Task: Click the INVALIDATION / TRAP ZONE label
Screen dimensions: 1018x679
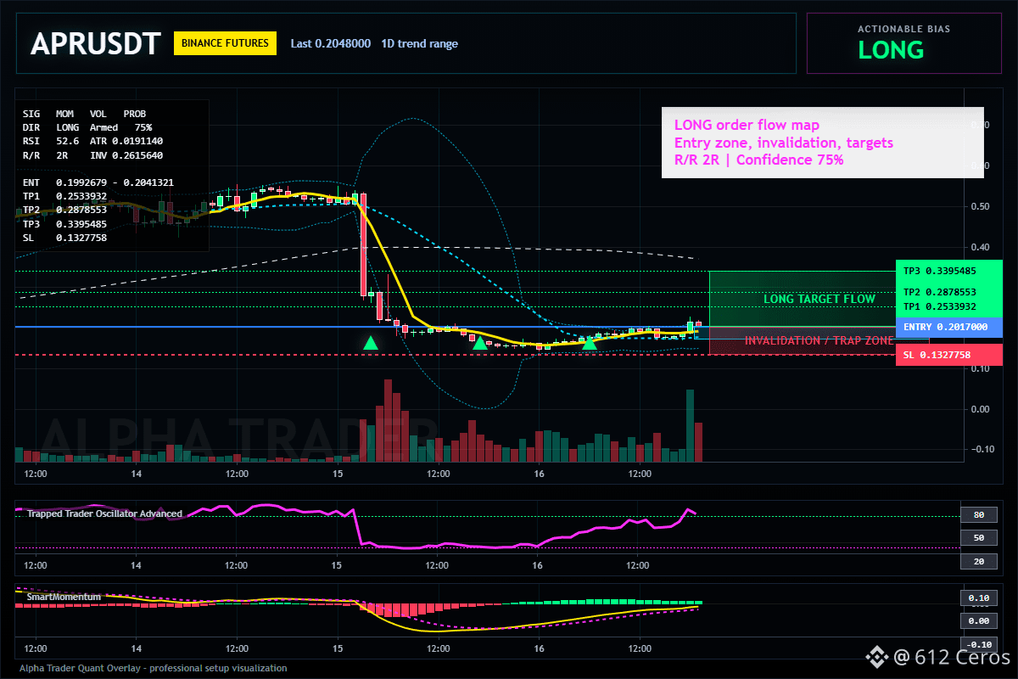Action: (x=819, y=340)
